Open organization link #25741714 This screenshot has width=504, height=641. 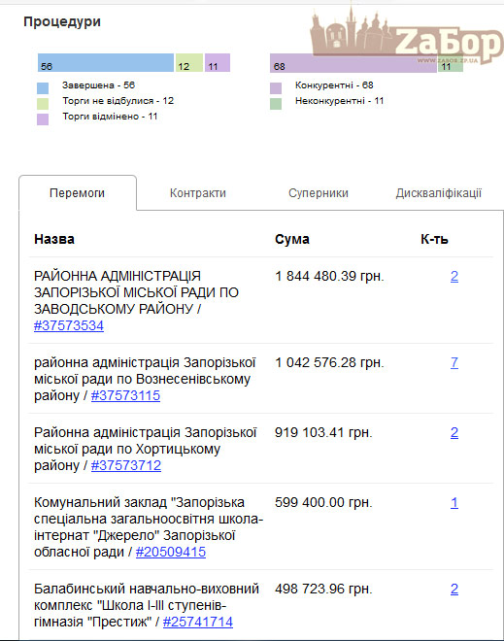pyautogui.click(x=198, y=623)
